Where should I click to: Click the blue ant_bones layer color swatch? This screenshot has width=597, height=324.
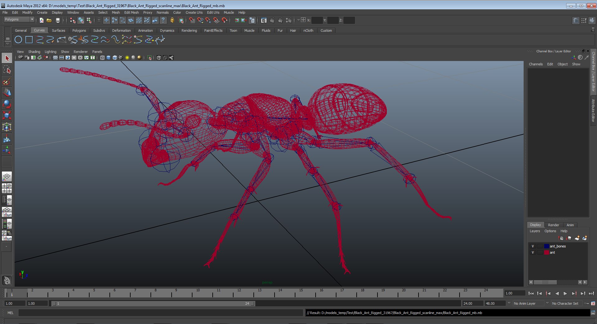tap(546, 246)
